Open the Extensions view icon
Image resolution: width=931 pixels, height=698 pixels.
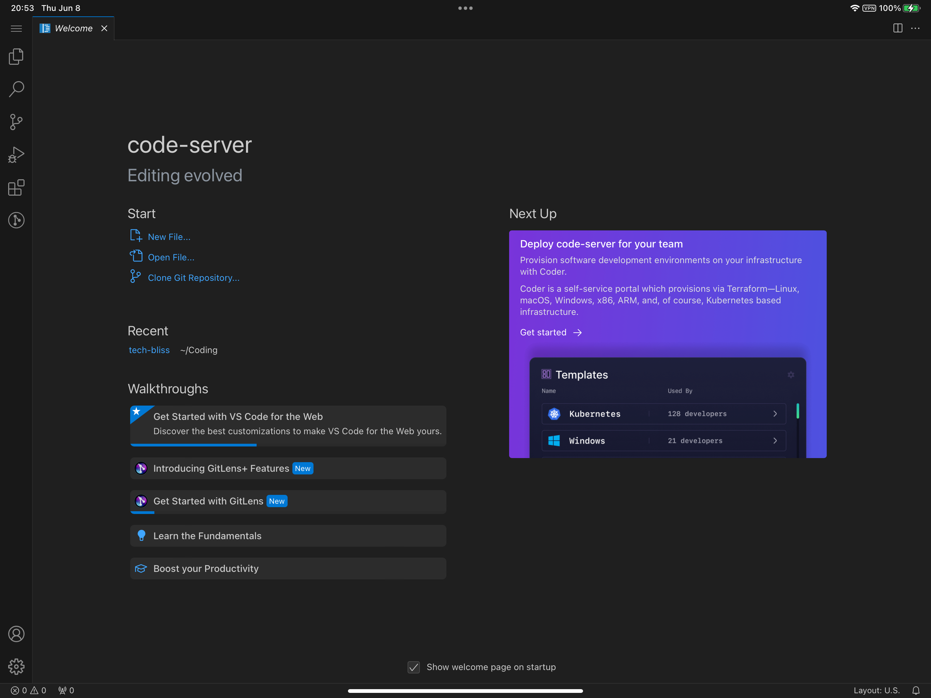point(16,187)
